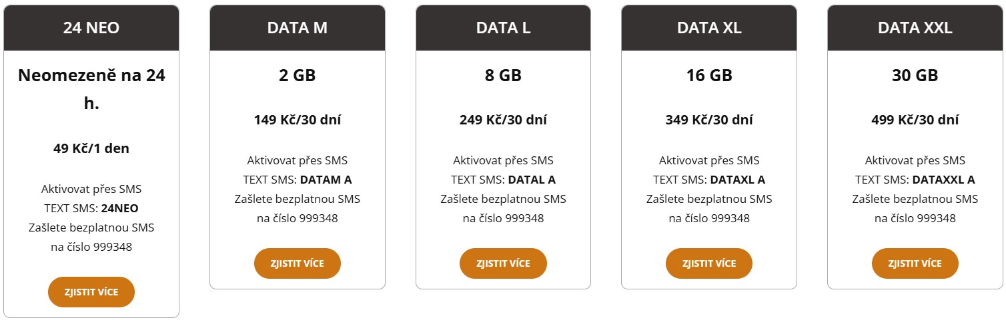Click the DATA L plan title

tap(504, 28)
